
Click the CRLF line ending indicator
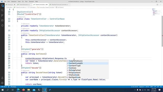(x=152, y=87)
